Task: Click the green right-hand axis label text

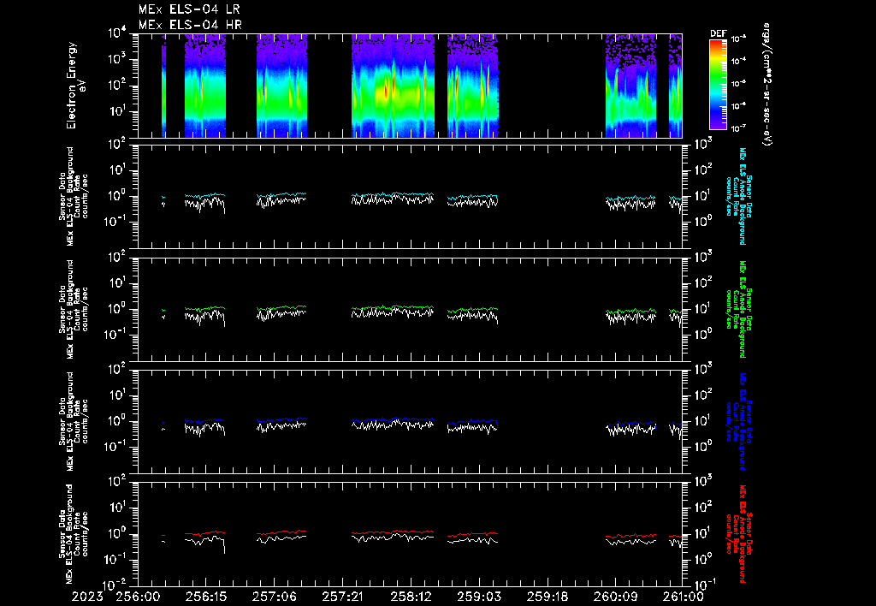Action: (x=738, y=309)
